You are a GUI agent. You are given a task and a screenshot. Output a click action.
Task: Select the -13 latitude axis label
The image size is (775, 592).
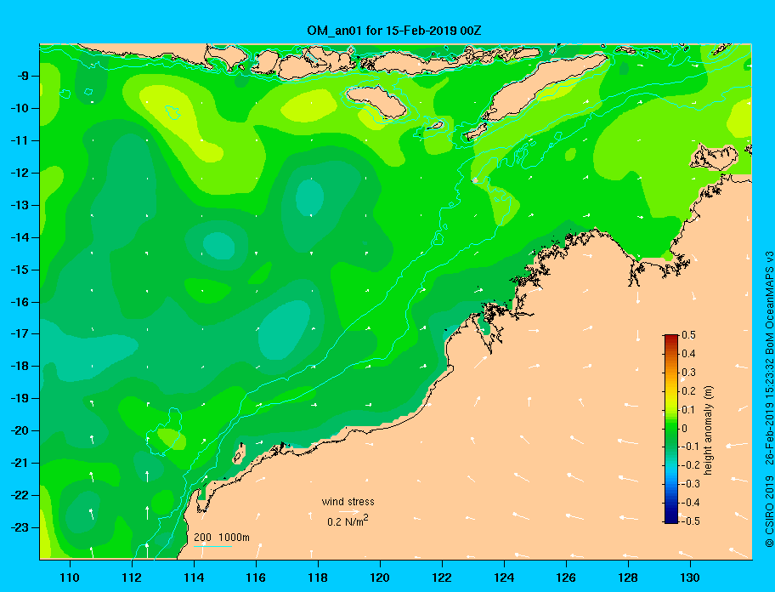click(20, 205)
